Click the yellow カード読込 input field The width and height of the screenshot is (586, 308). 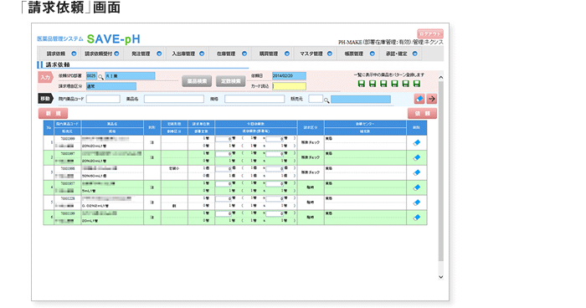[x=289, y=86]
